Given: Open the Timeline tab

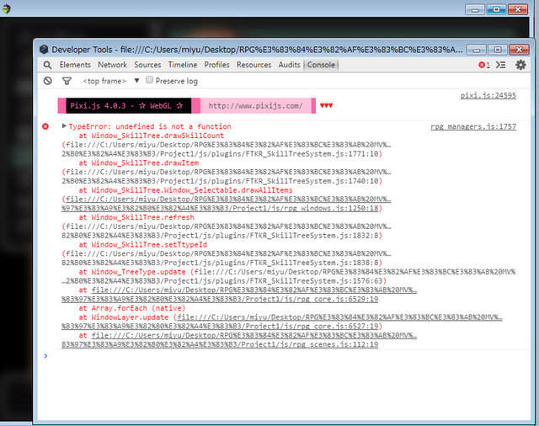Looking at the screenshot, I should [x=183, y=65].
